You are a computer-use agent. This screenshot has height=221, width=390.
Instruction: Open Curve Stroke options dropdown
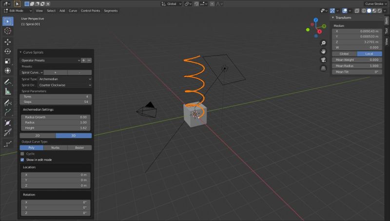pyautogui.click(x=376, y=4)
